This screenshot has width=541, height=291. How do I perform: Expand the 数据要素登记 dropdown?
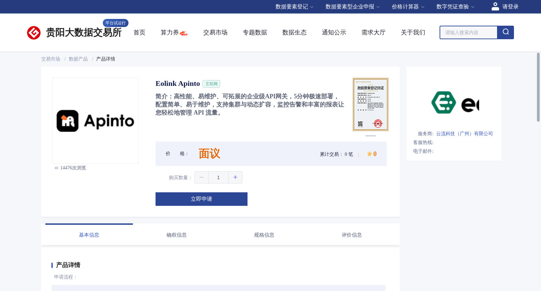294,7
